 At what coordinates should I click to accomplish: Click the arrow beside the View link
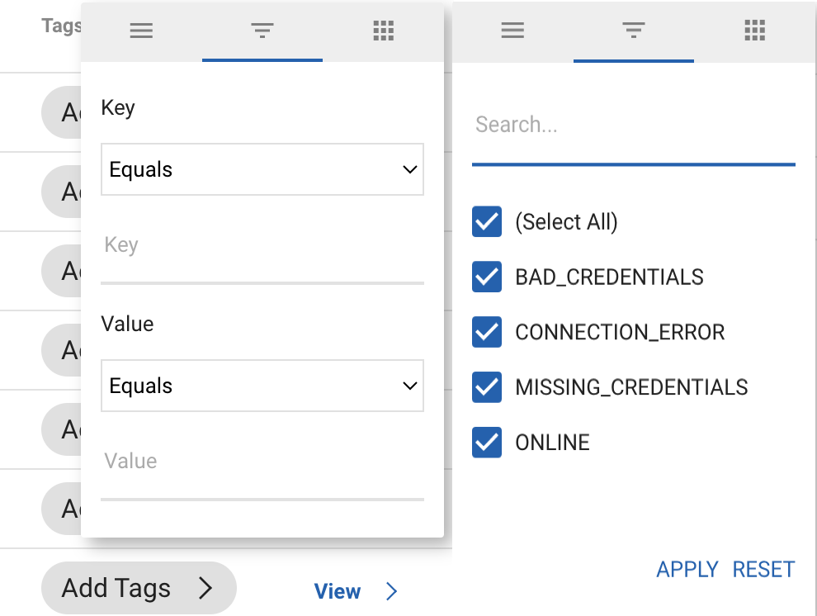pos(392,591)
